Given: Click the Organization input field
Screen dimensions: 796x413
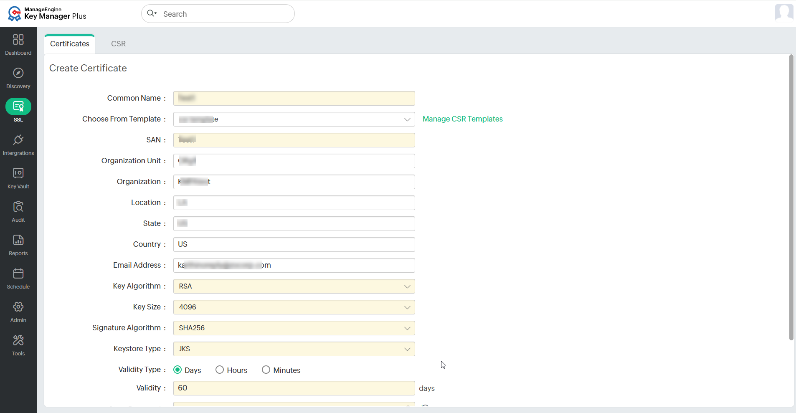Looking at the screenshot, I should [294, 182].
